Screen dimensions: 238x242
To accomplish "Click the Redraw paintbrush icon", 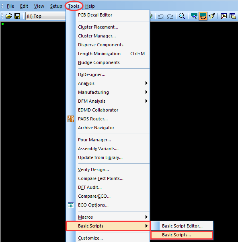I will pos(212,16).
